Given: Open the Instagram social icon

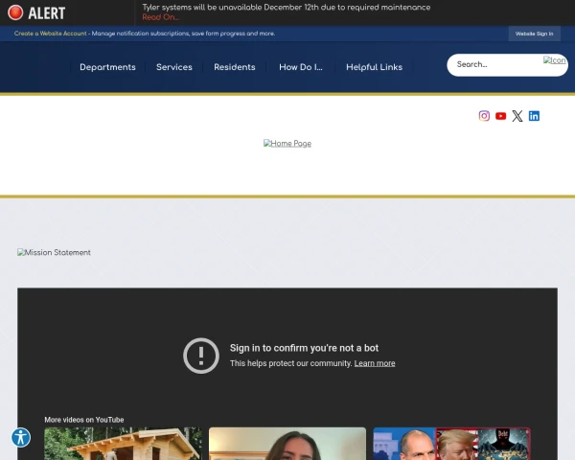Looking at the screenshot, I should tap(484, 116).
